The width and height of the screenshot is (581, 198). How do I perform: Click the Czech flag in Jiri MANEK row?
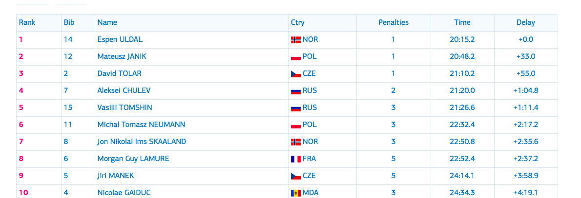pos(296,176)
